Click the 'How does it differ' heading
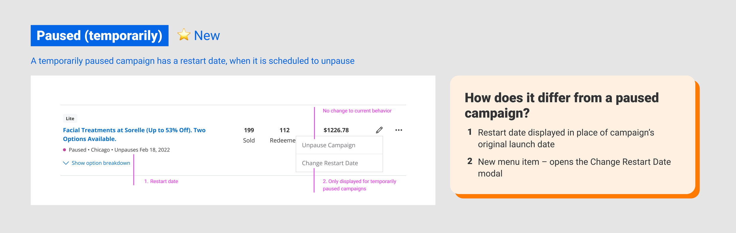This screenshot has height=233, width=736. coord(561,105)
